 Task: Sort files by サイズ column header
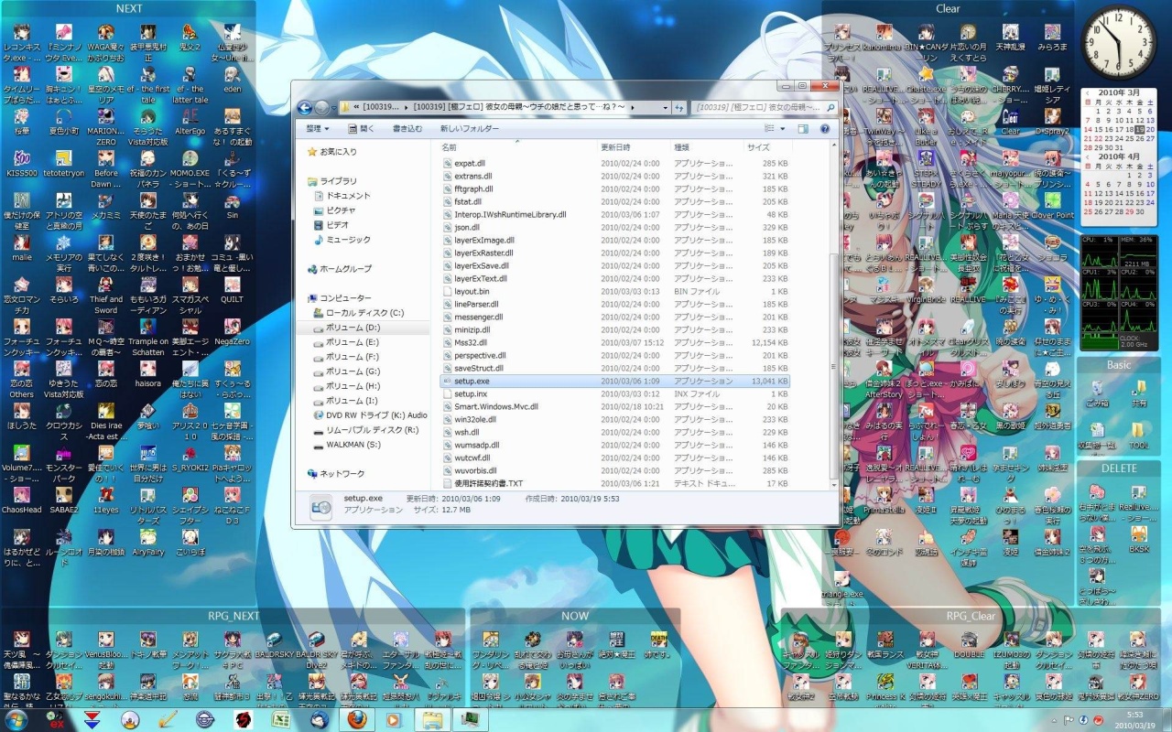coord(767,146)
